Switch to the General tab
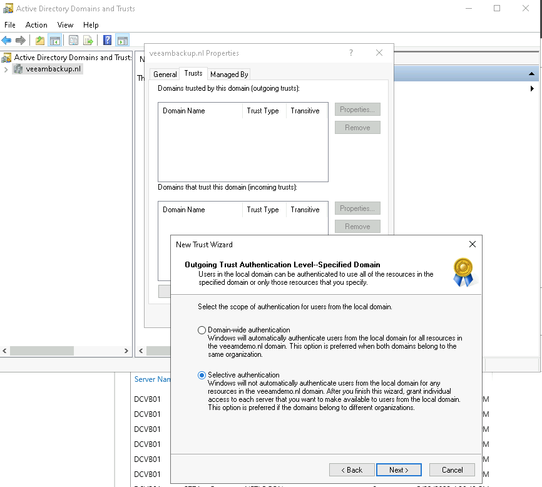Screen dimensions: 542x487 (x=165, y=74)
